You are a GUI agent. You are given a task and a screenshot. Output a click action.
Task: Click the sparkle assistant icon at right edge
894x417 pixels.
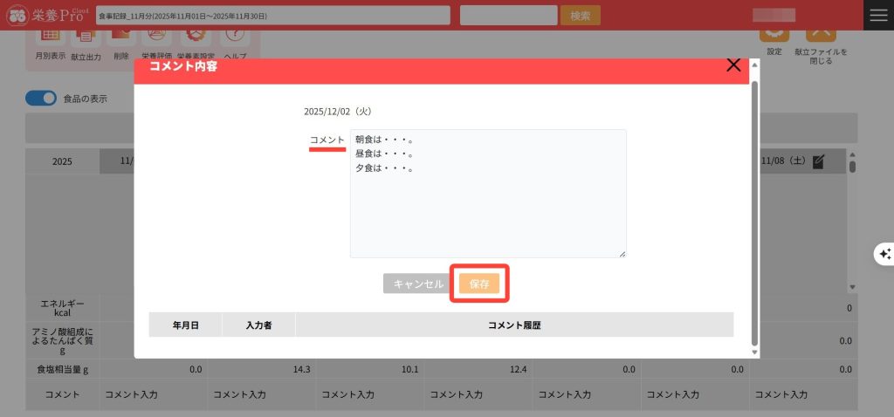point(884,254)
